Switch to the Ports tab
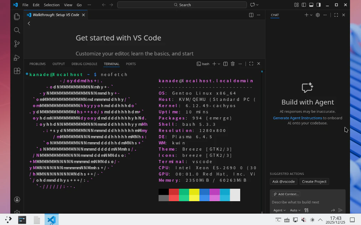This screenshot has width=361, height=225. point(131,64)
